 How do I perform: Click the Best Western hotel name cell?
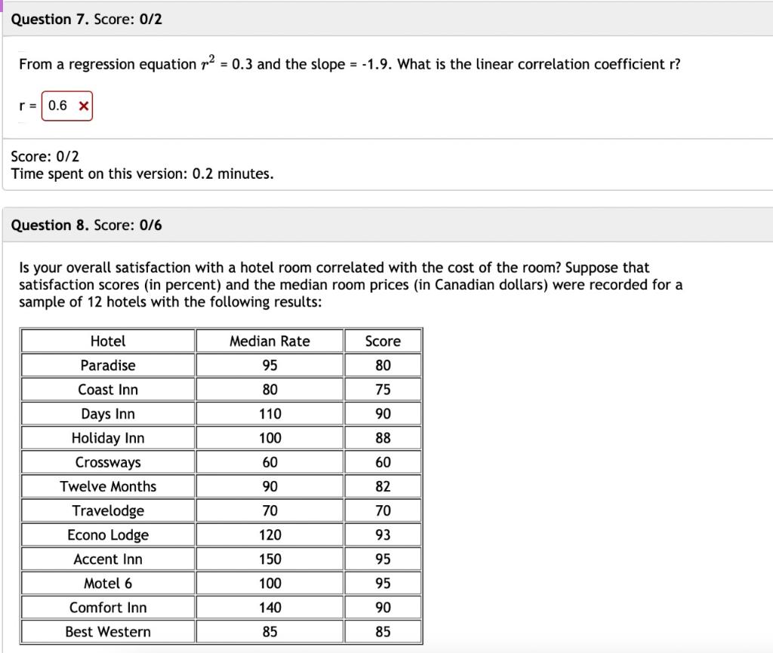click(107, 631)
